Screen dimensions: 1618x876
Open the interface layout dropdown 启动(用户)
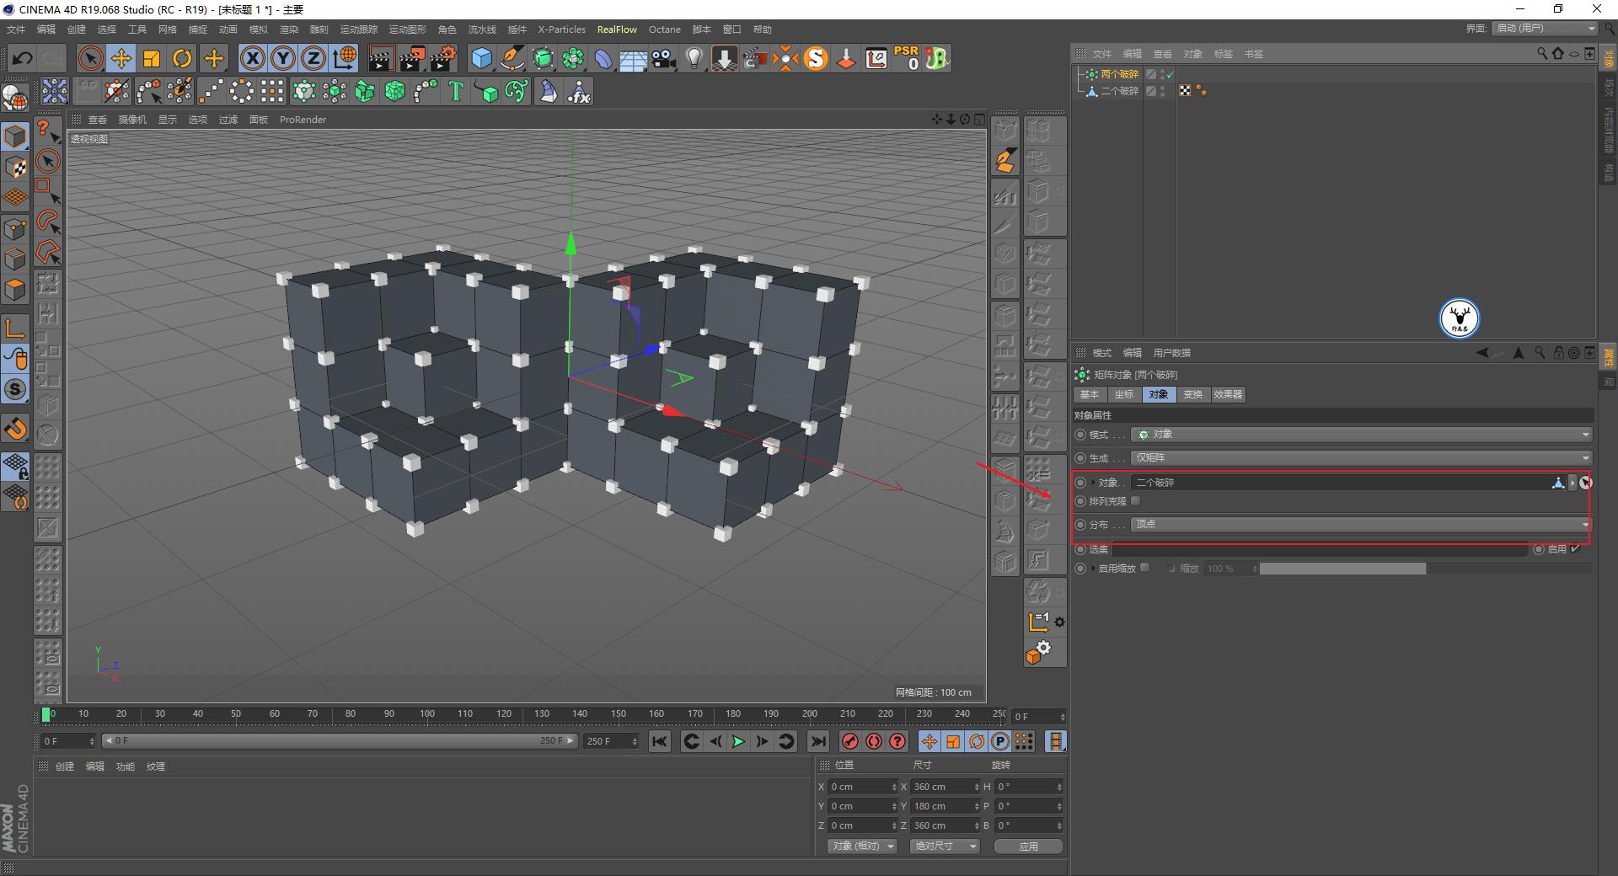[1542, 28]
